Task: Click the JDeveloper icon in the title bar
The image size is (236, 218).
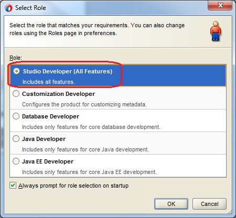Action: click(8, 8)
